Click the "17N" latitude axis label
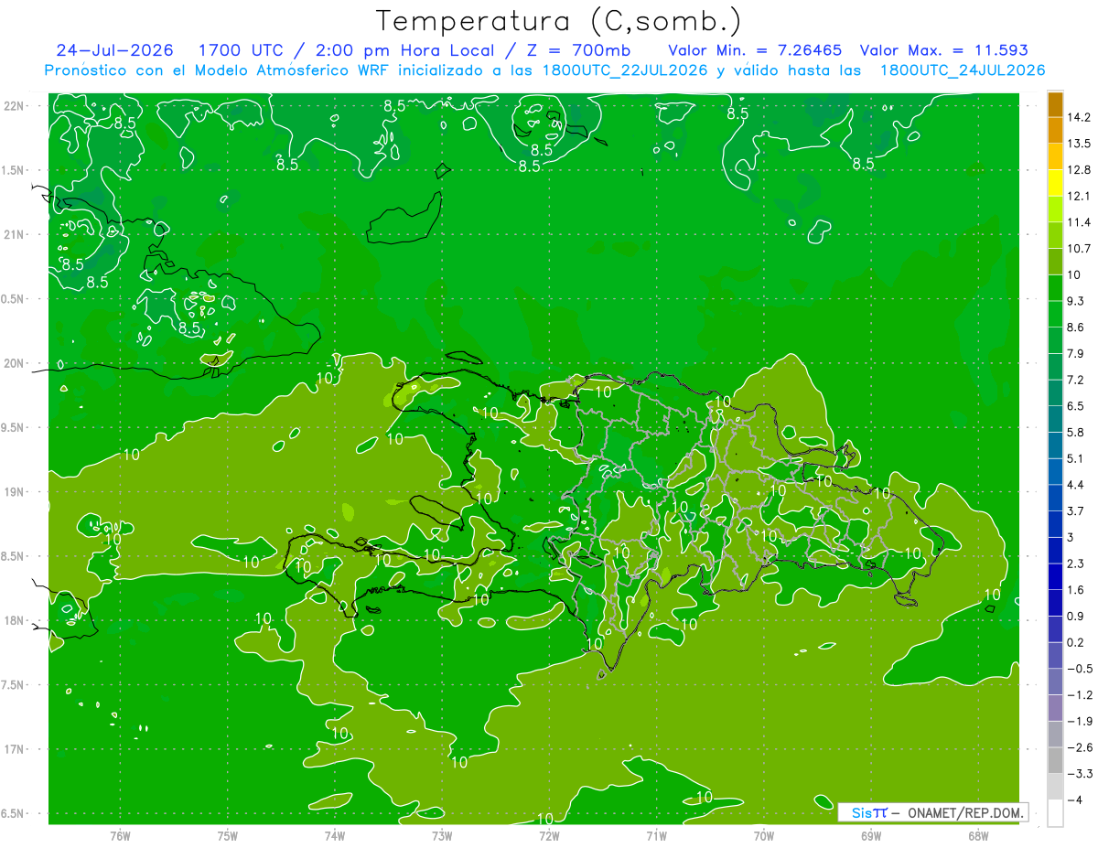1098x848 pixels. click(x=15, y=749)
